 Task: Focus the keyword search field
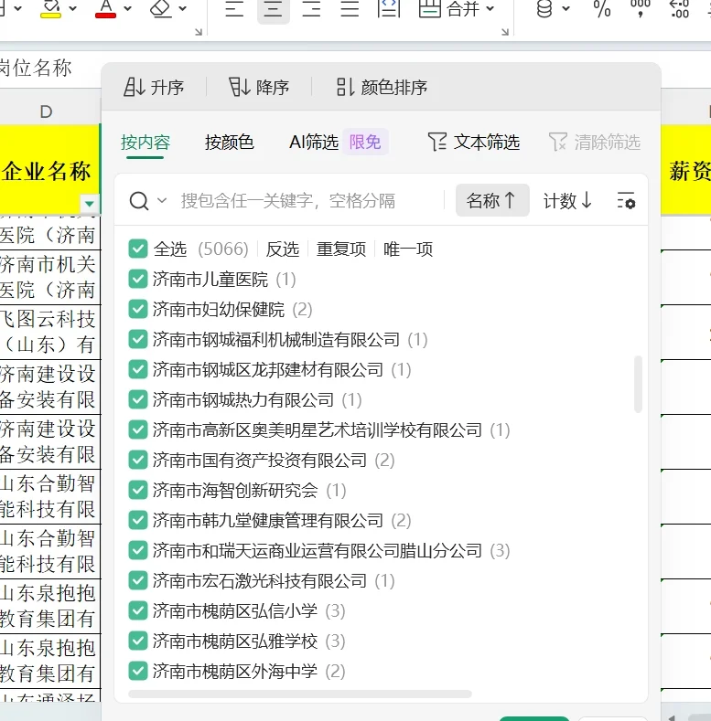pos(288,201)
